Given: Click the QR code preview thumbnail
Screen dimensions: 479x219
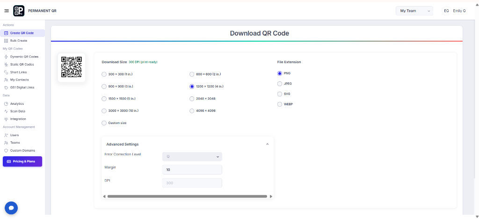Looking at the screenshot, I should pyautogui.click(x=72, y=67).
